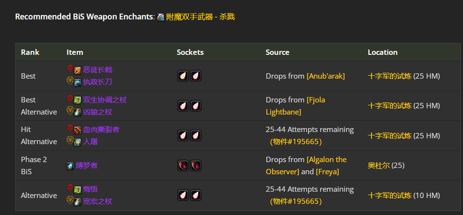This screenshot has width=463, height=215.
Task: Click the 缚梦者 item icon
Action: click(x=70, y=166)
